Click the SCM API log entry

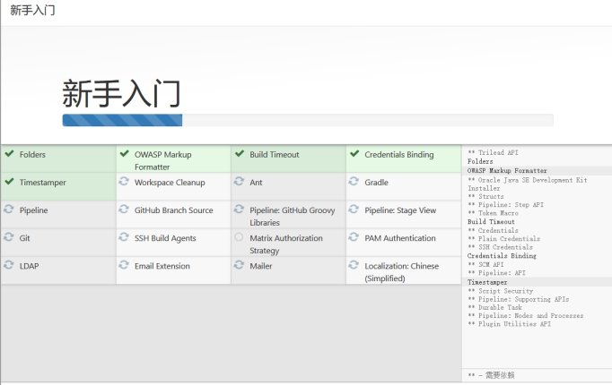(485, 264)
